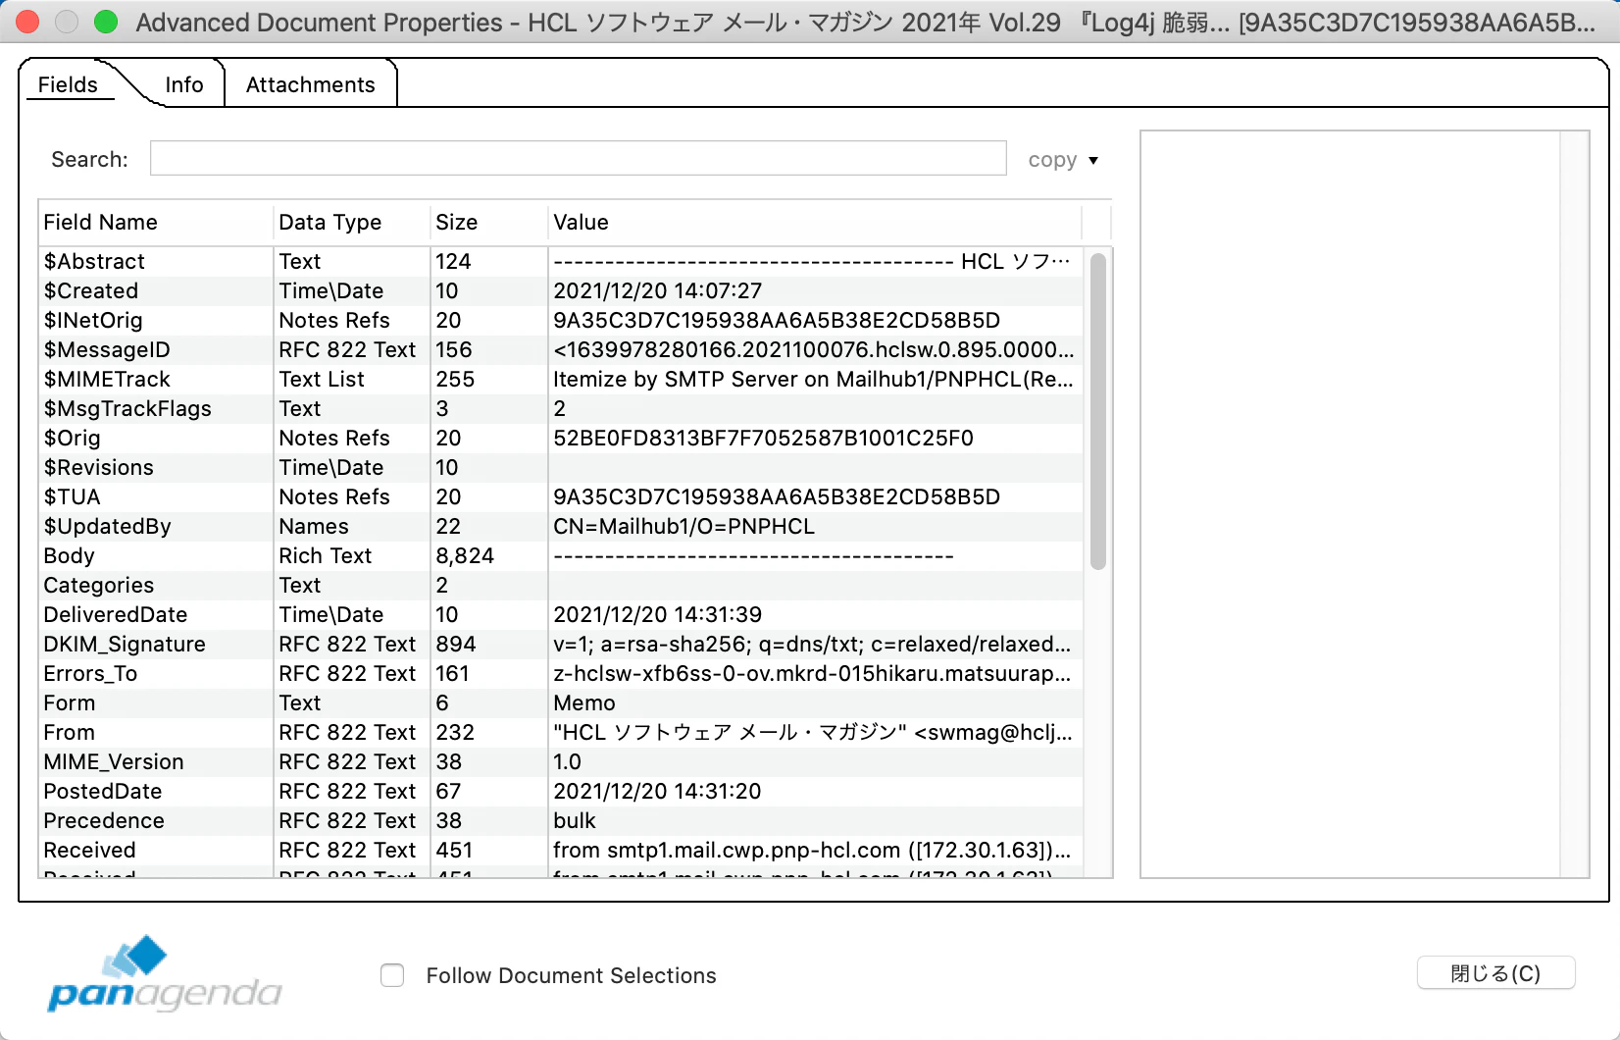Select the DKIM_Signature field row
The image size is (1620, 1040).
click(561, 645)
